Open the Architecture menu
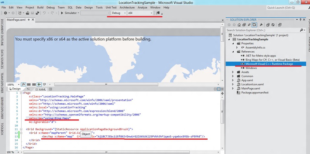310x154 pixels. (127, 7)
